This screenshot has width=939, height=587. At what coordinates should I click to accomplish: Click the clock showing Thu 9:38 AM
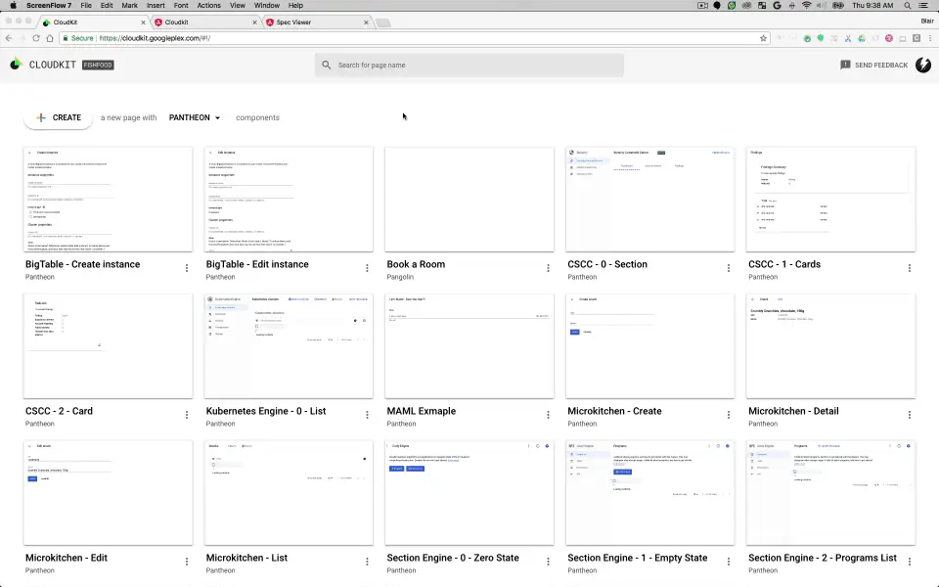pos(872,6)
